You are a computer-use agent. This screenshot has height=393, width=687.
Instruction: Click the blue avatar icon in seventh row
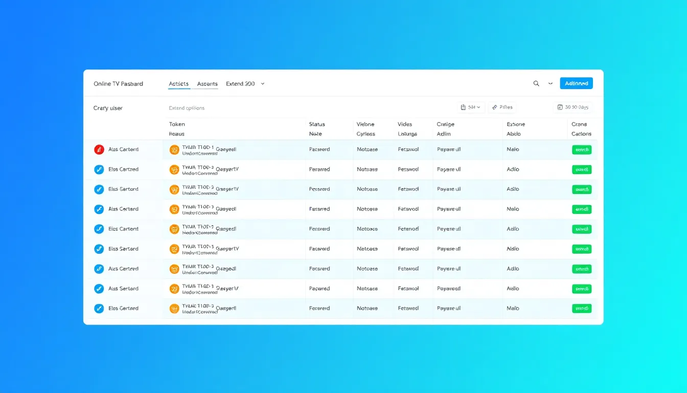click(x=99, y=269)
